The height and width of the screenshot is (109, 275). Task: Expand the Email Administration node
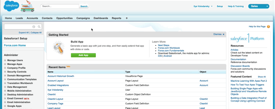coord(5,102)
